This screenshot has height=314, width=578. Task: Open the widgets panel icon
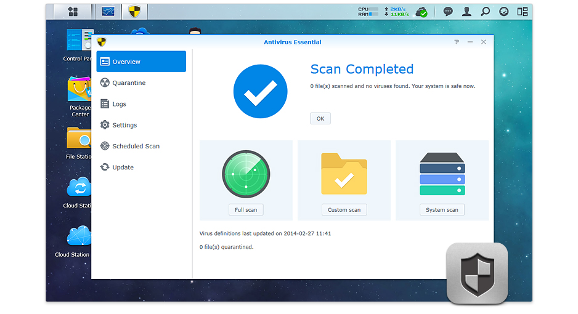coord(522,12)
